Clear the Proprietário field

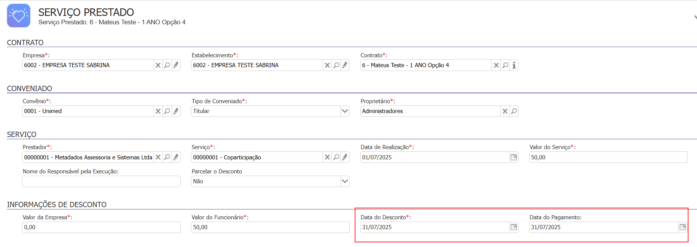(x=505, y=111)
